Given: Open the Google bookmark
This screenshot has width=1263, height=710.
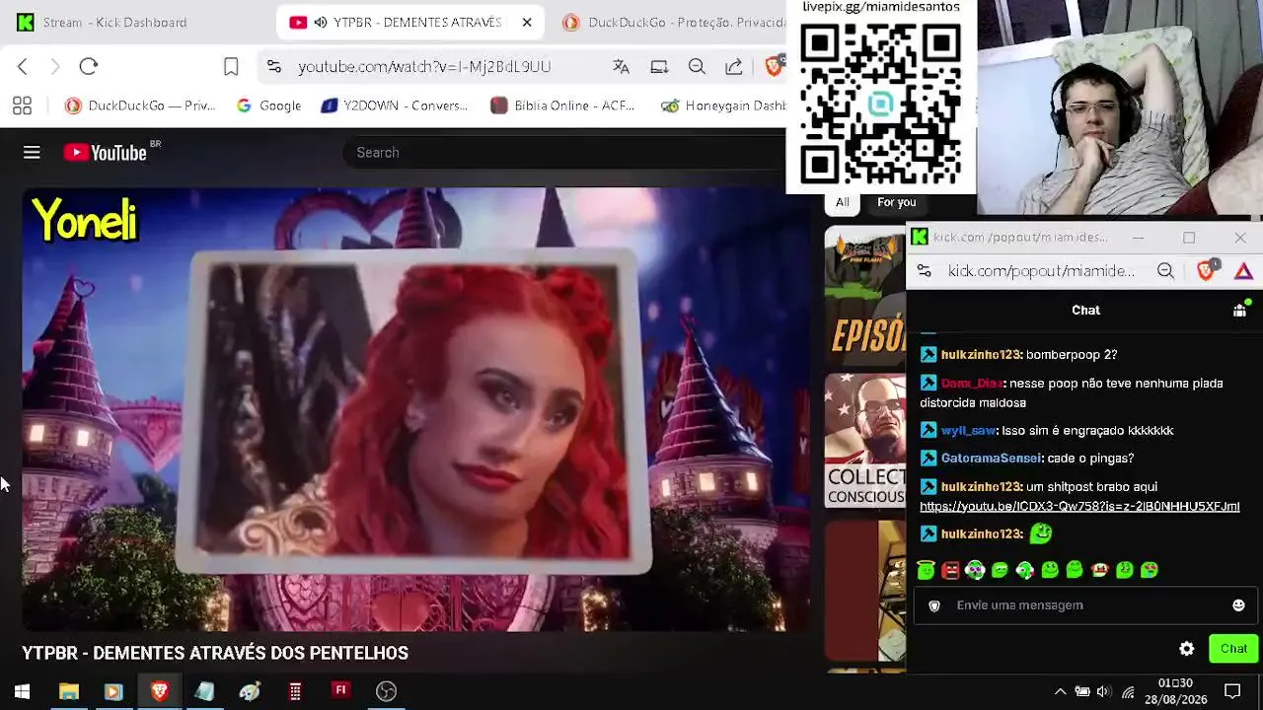Looking at the screenshot, I should [x=269, y=106].
